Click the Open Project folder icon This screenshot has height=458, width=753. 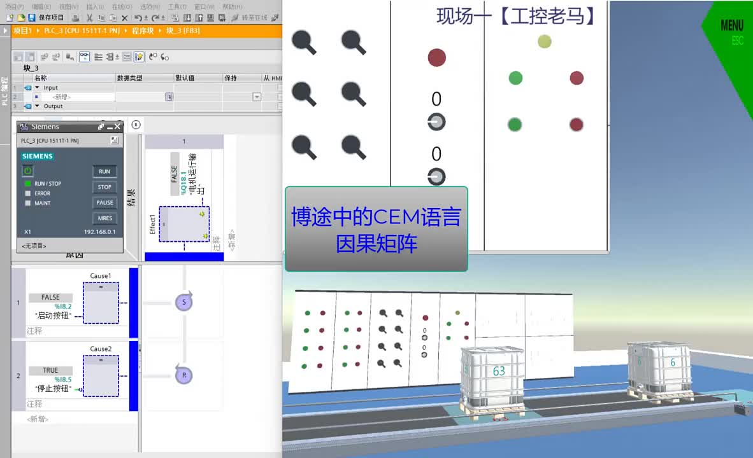point(21,18)
